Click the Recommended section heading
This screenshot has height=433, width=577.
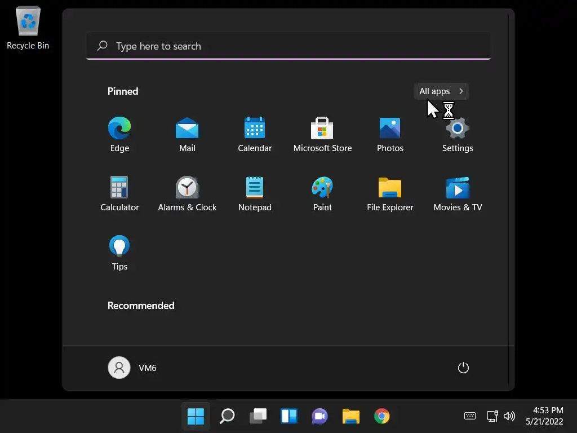141,306
